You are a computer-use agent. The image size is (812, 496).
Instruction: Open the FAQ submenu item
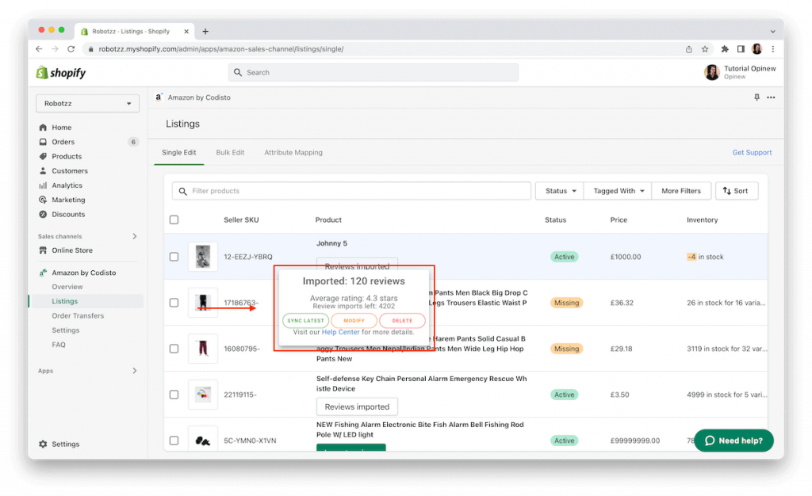tap(59, 345)
